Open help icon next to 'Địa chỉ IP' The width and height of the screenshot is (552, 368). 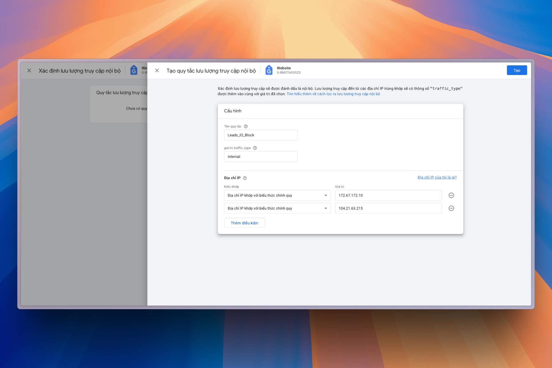pos(245,178)
